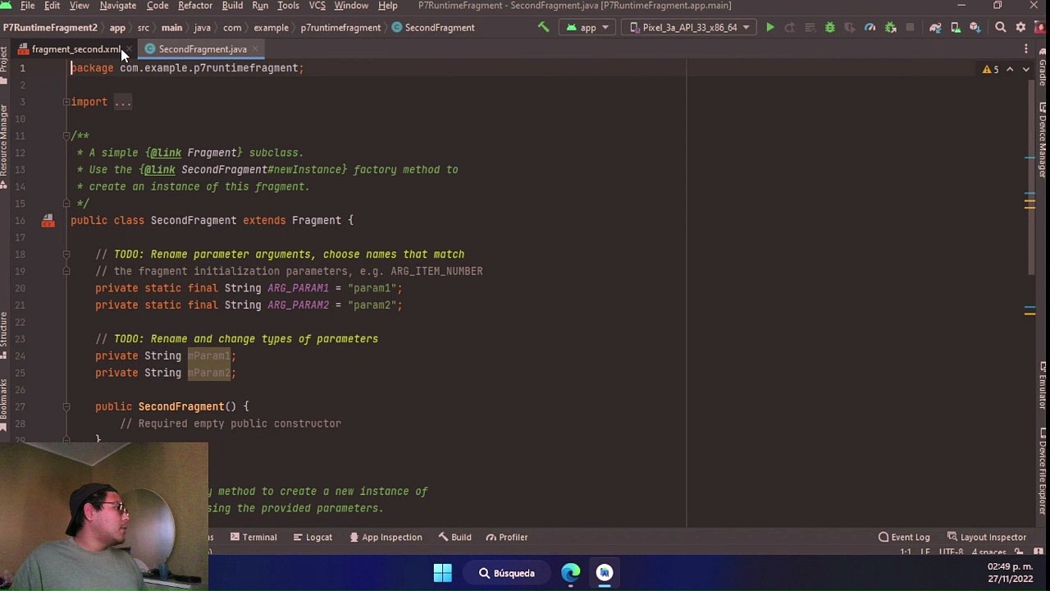Open the Event Log panel
This screenshot has width=1050, height=591.
click(903, 537)
